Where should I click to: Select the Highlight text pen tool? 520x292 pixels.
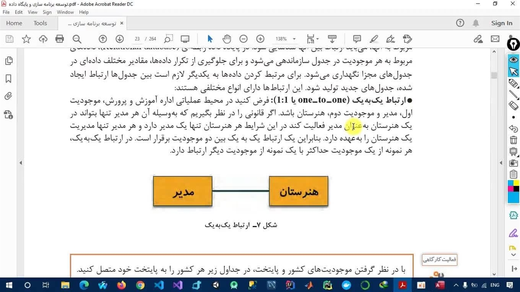[x=374, y=39]
